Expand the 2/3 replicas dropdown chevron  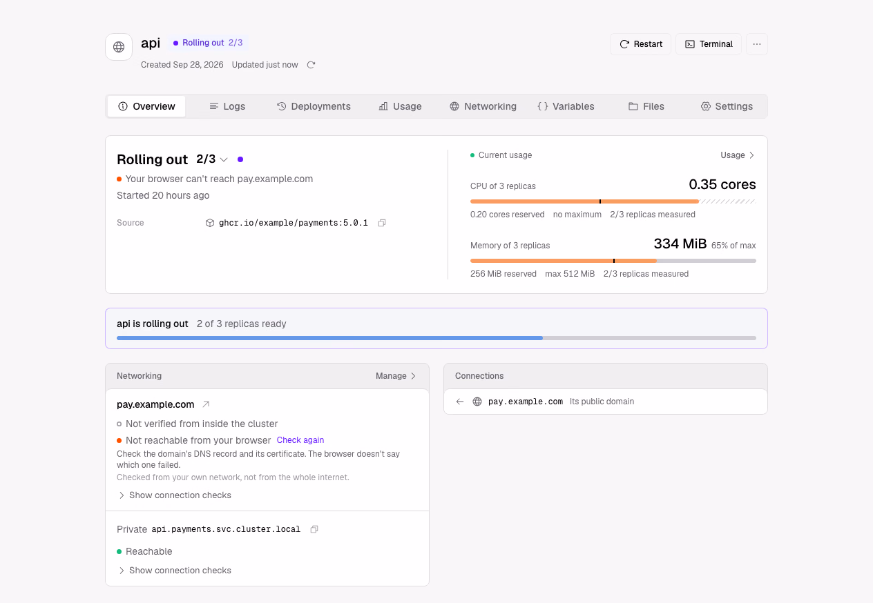pos(224,159)
